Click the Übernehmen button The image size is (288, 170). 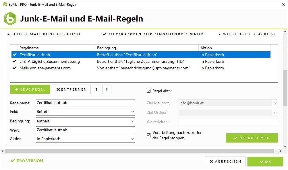(x=252, y=138)
